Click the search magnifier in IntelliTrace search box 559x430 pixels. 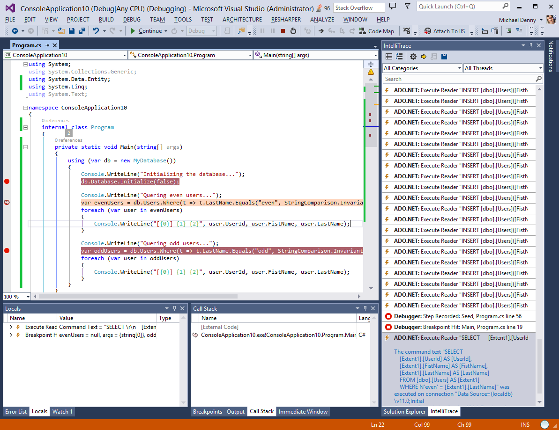(x=538, y=79)
